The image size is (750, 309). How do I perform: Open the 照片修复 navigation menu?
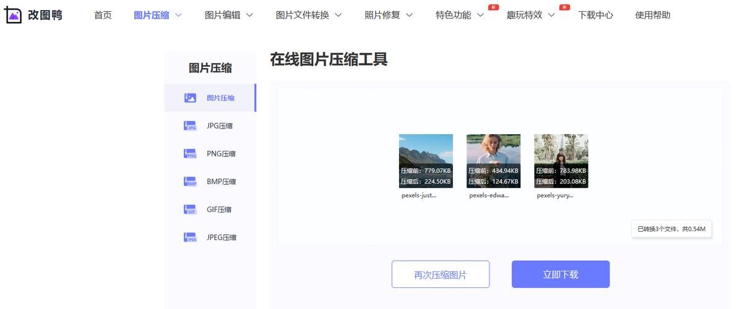pyautogui.click(x=382, y=15)
